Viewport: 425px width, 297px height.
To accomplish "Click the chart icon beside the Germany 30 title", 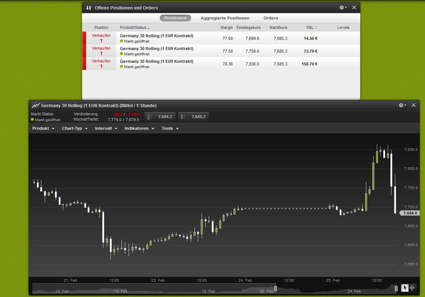I will click(36, 105).
